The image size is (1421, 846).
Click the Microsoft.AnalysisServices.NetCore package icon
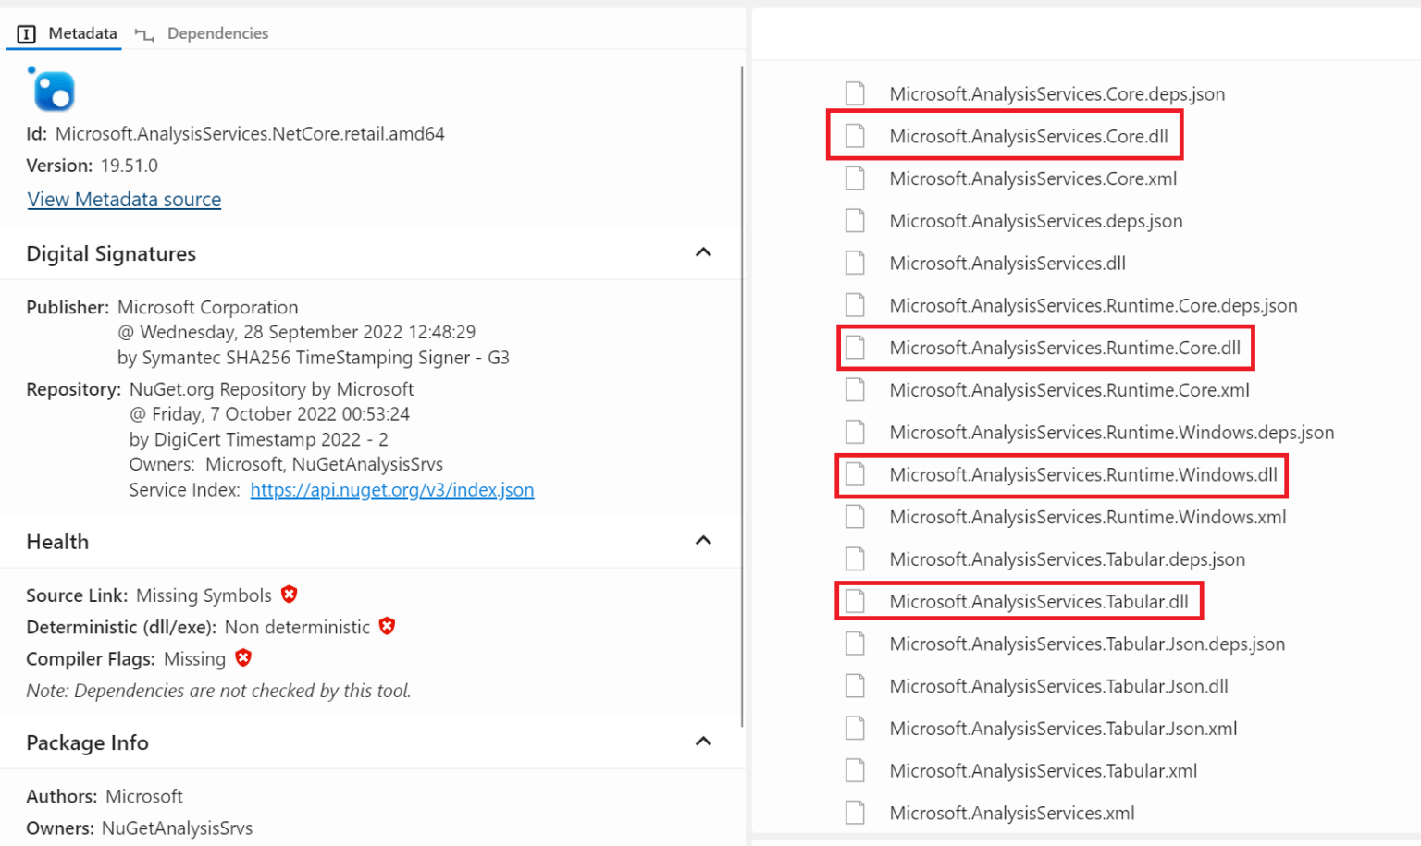51,89
